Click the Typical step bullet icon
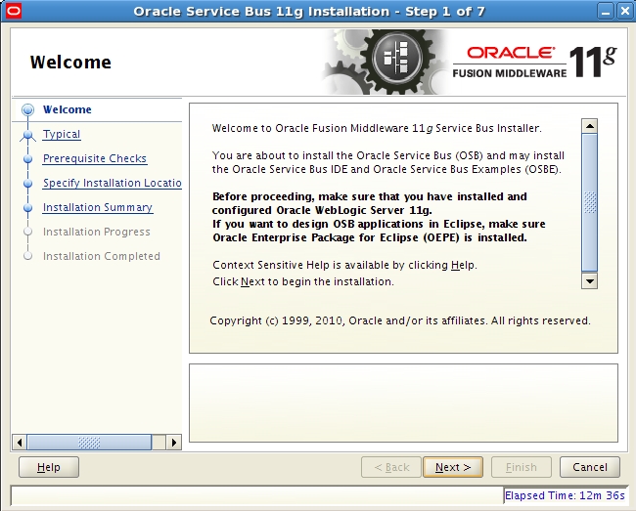 coord(27,135)
